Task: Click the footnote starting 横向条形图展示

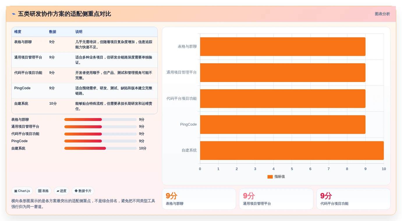Action: [83, 204]
